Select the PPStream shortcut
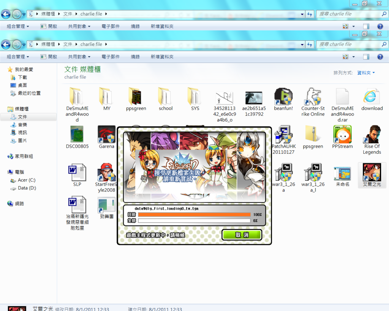The height and width of the screenshot is (311, 389). 342,137
